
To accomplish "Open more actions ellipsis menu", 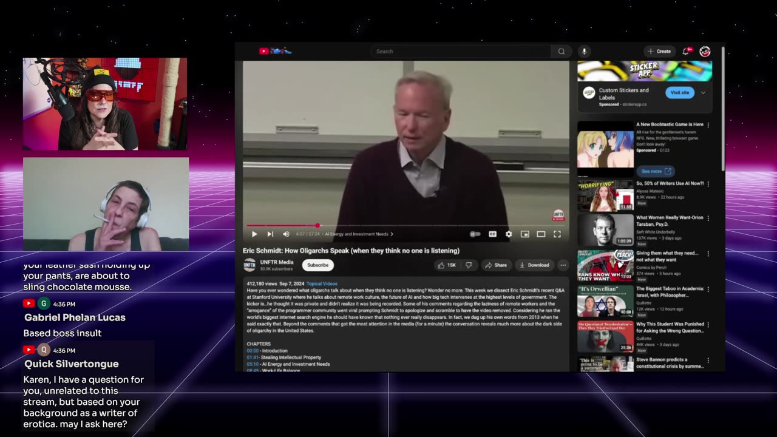I will coord(563,265).
